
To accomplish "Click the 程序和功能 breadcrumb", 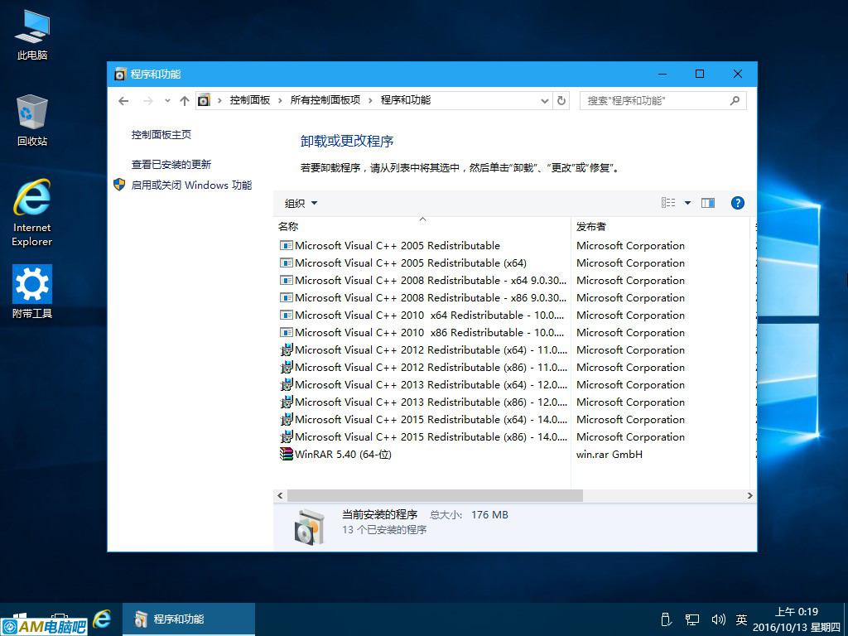I will (x=406, y=100).
